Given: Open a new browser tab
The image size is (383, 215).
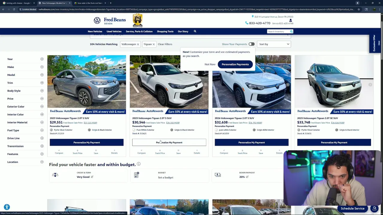Looking at the screenshot, I should pos(110,3).
